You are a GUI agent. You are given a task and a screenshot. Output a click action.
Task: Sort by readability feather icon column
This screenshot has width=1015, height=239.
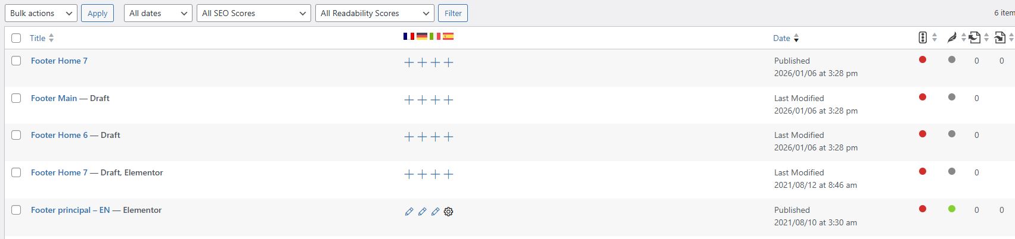tap(952, 38)
